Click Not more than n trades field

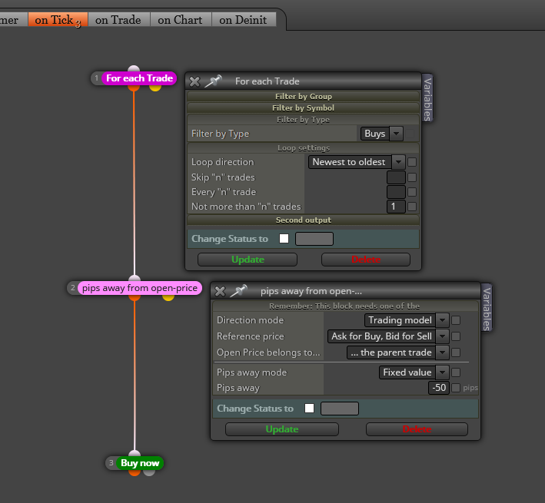click(396, 207)
